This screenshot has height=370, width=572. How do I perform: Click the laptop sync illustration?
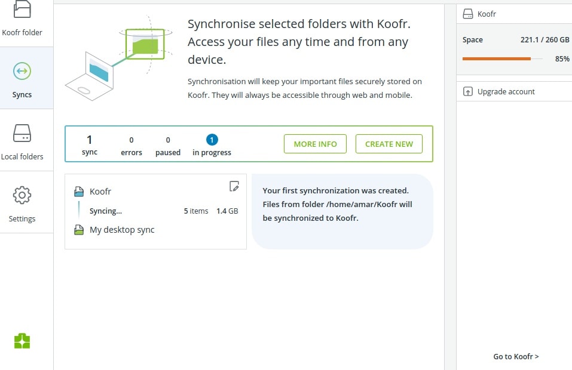click(x=119, y=58)
